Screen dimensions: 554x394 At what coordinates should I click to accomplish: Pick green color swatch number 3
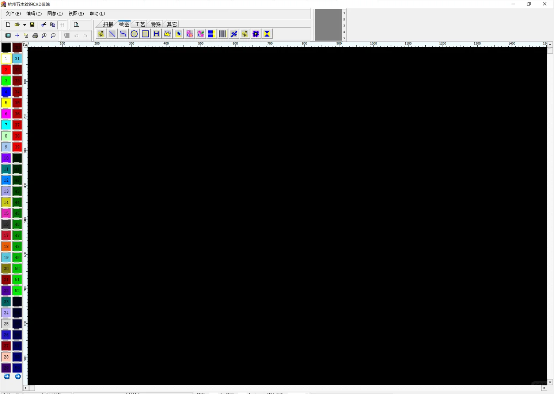click(6, 81)
